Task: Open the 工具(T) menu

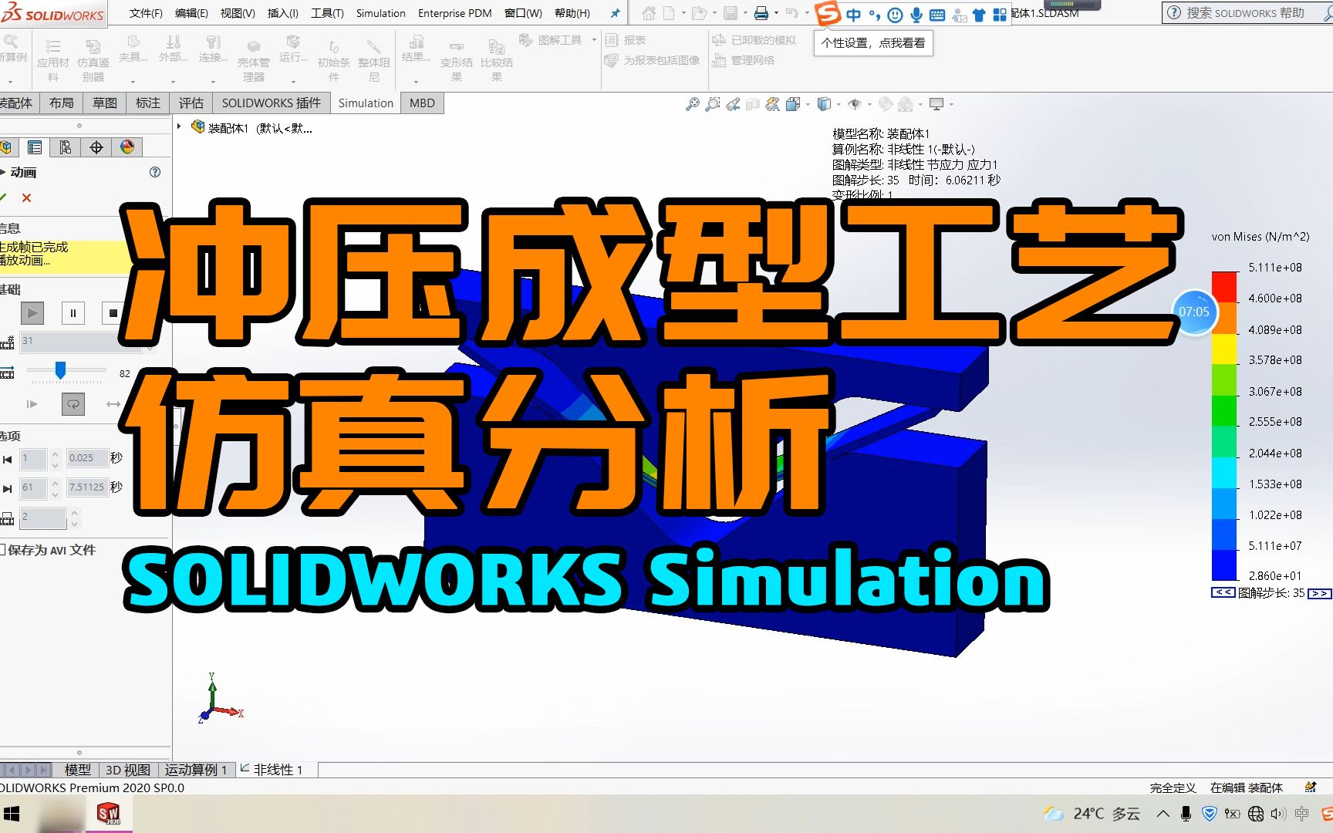Action: coord(327,13)
